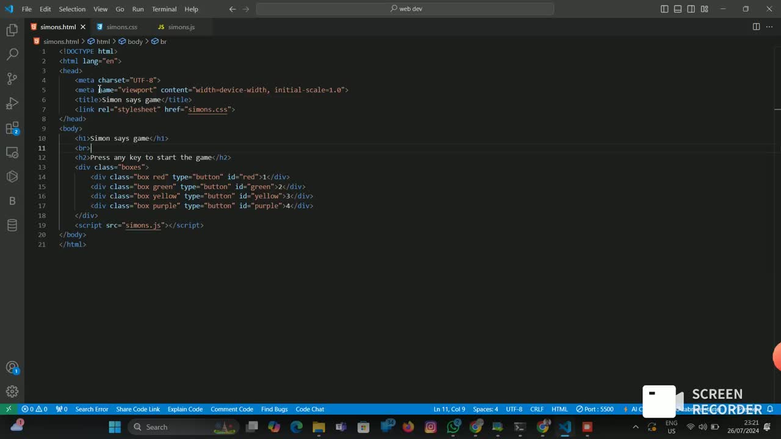Change the HTML language mode selector
The width and height of the screenshot is (781, 439).
559,409
